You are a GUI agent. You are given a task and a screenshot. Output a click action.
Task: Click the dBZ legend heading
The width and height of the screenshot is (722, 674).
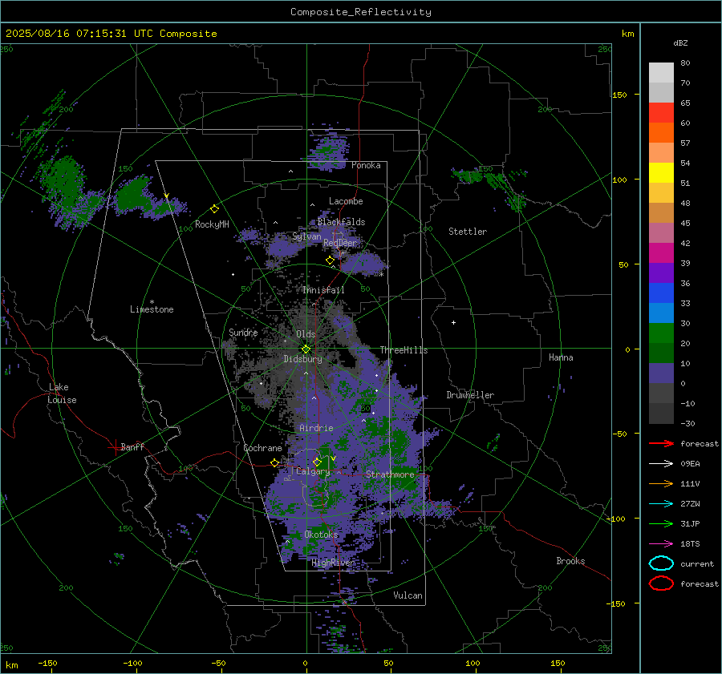pos(680,42)
